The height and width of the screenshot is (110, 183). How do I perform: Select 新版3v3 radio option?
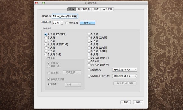coord(48,67)
